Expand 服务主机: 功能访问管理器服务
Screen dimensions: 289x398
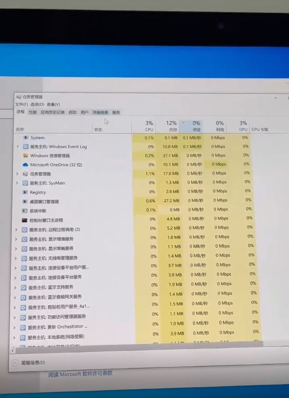pyautogui.click(x=14, y=317)
